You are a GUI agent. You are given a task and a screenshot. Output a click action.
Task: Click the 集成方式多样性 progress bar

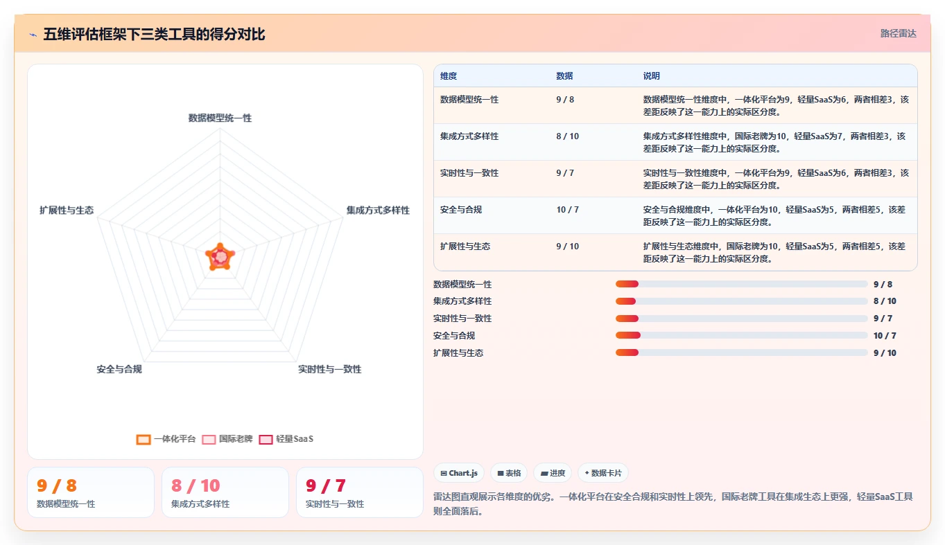(742, 301)
